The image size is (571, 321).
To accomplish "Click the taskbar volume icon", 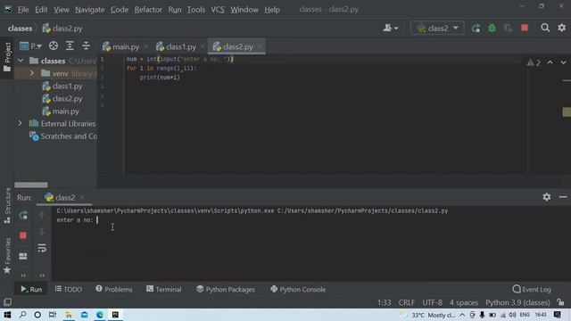I will (x=512, y=315).
